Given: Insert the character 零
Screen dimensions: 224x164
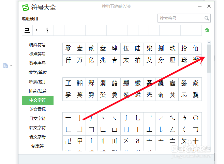Looking at the screenshot, I should 68,48.
